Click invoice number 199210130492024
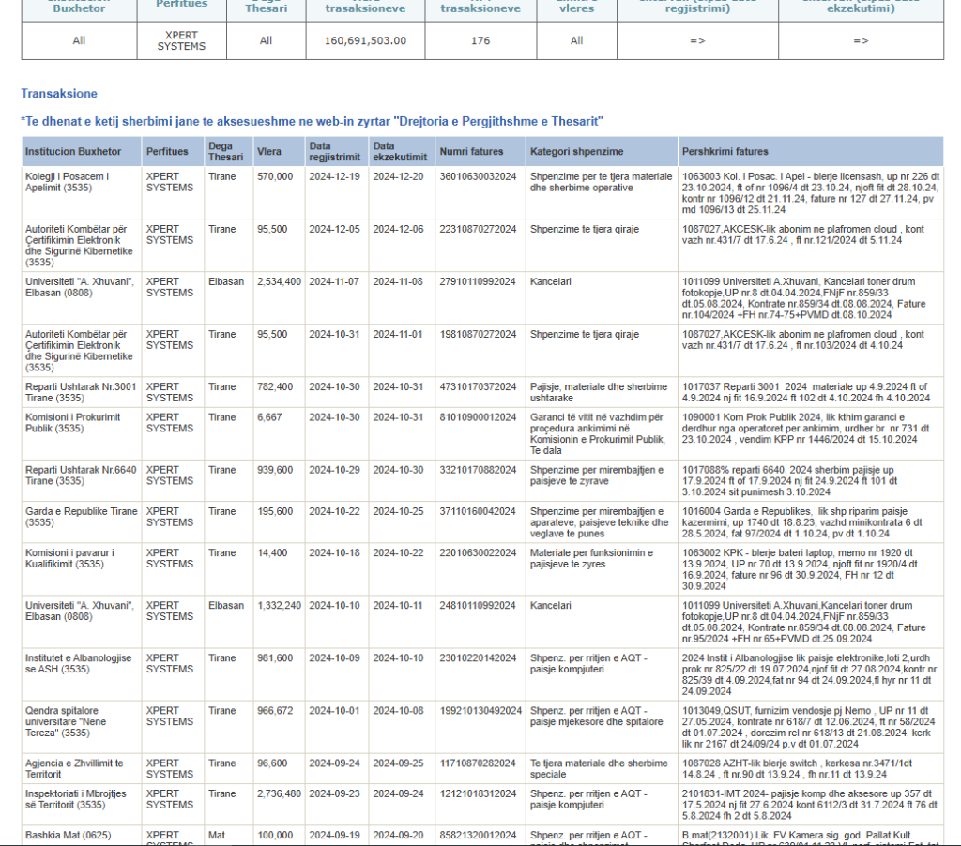This screenshot has width=961, height=846. (x=480, y=711)
